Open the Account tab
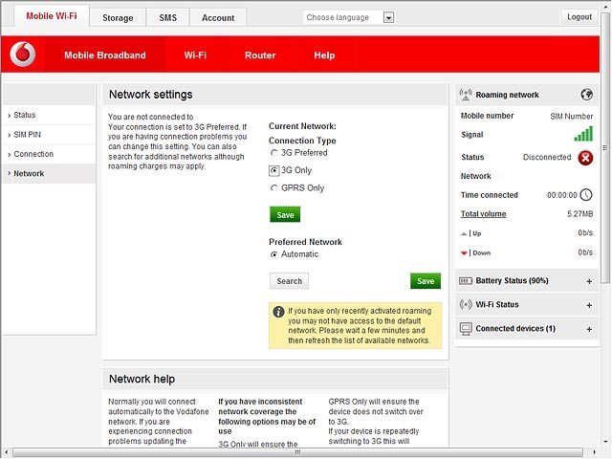The height and width of the screenshot is (459, 612). [218, 17]
